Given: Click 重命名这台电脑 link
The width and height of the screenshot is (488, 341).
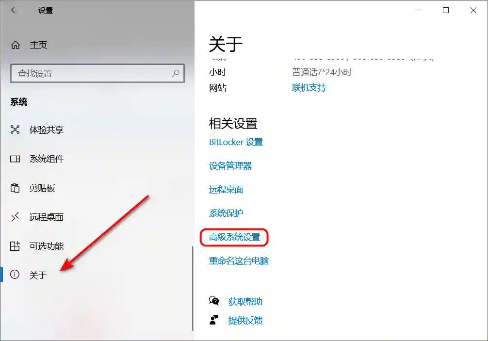Looking at the screenshot, I should click(x=239, y=261).
